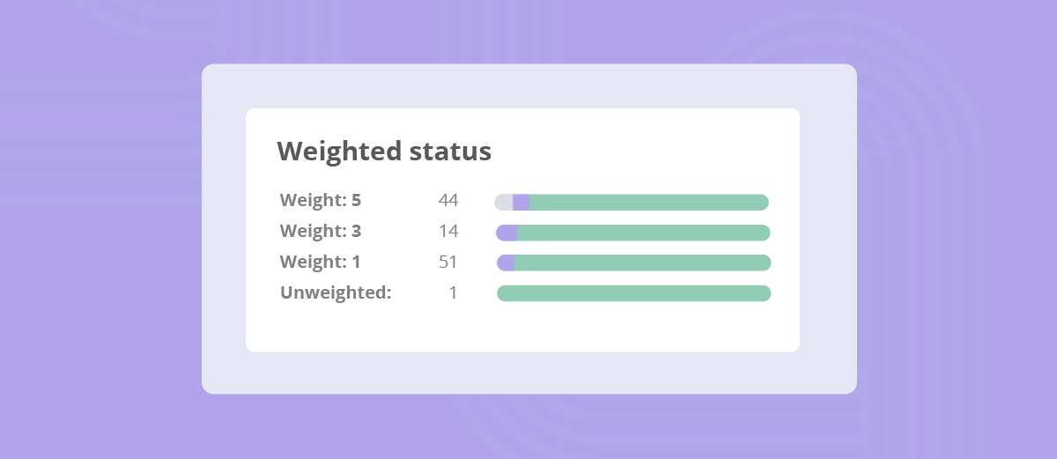Select the "Weight: 5" row label

pyautogui.click(x=321, y=200)
